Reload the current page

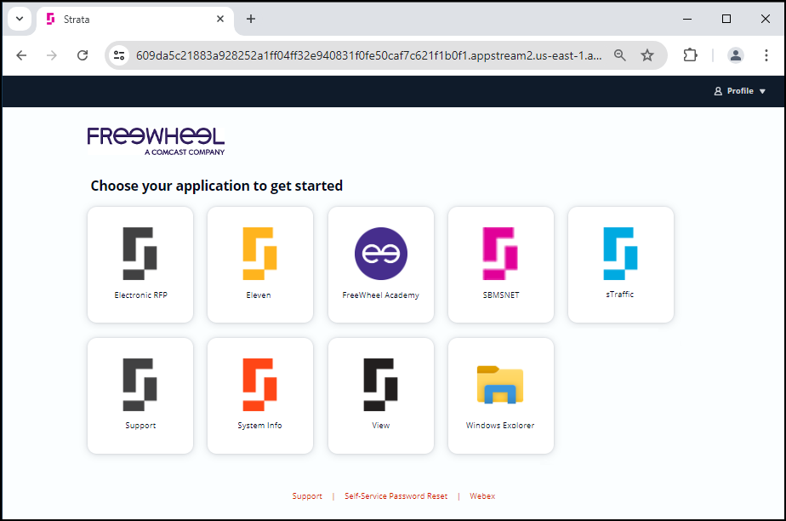pyautogui.click(x=83, y=55)
